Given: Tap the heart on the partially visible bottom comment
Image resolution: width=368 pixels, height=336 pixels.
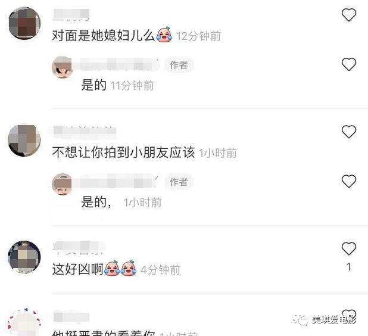Looking at the screenshot, I should [x=349, y=315].
